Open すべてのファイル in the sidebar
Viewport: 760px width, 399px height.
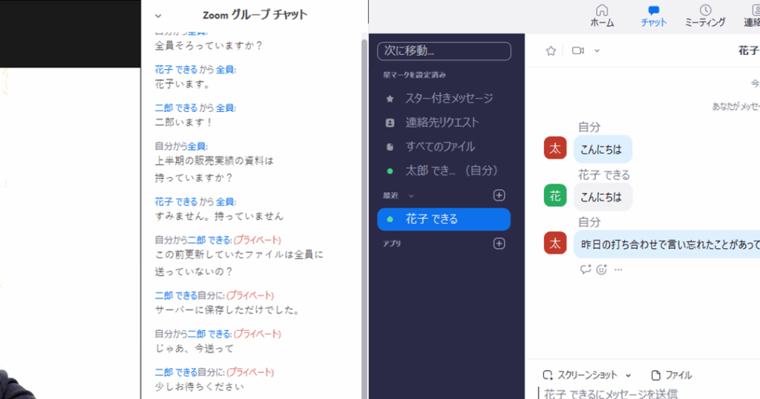[439, 147]
